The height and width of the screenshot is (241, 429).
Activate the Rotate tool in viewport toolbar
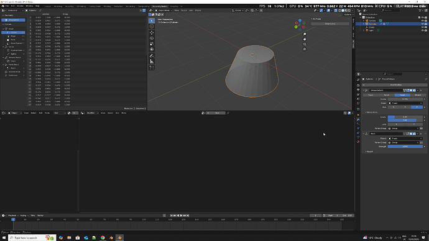pos(152,39)
